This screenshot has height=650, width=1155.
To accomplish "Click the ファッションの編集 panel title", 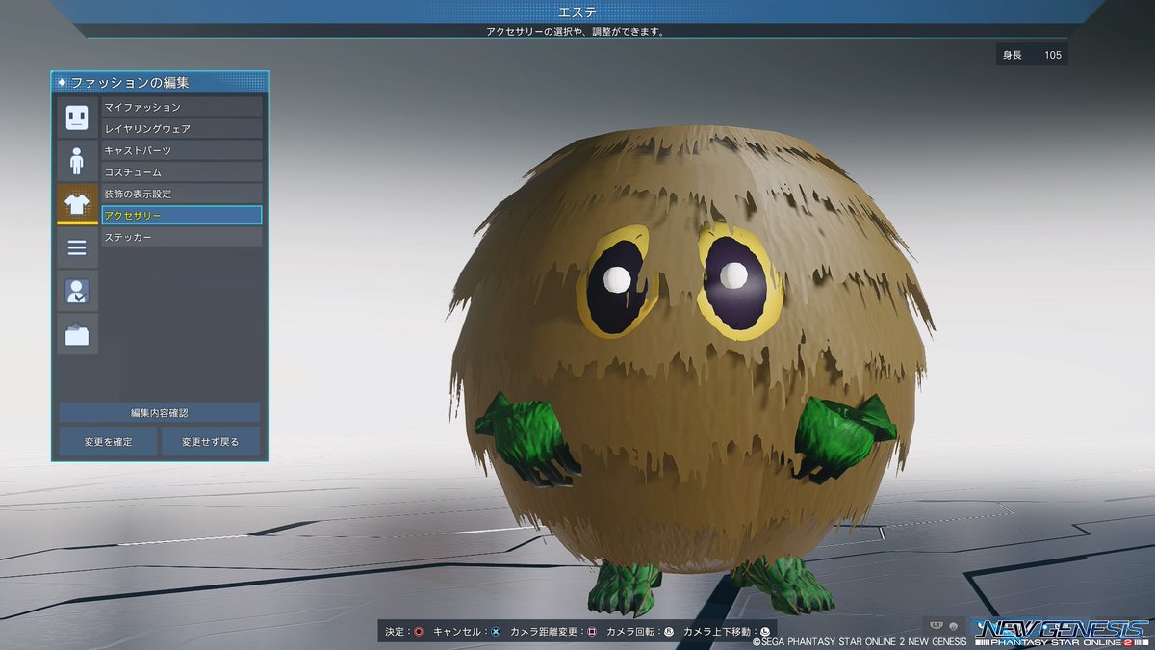I will pos(130,83).
